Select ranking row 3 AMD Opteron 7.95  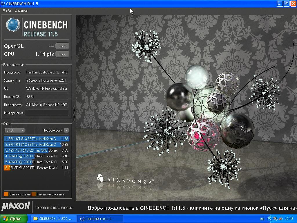pos(37,150)
